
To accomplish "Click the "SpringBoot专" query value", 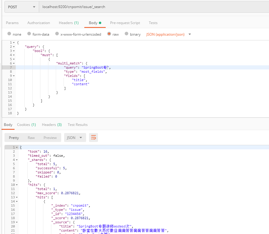I will pyautogui.click(x=95, y=67).
